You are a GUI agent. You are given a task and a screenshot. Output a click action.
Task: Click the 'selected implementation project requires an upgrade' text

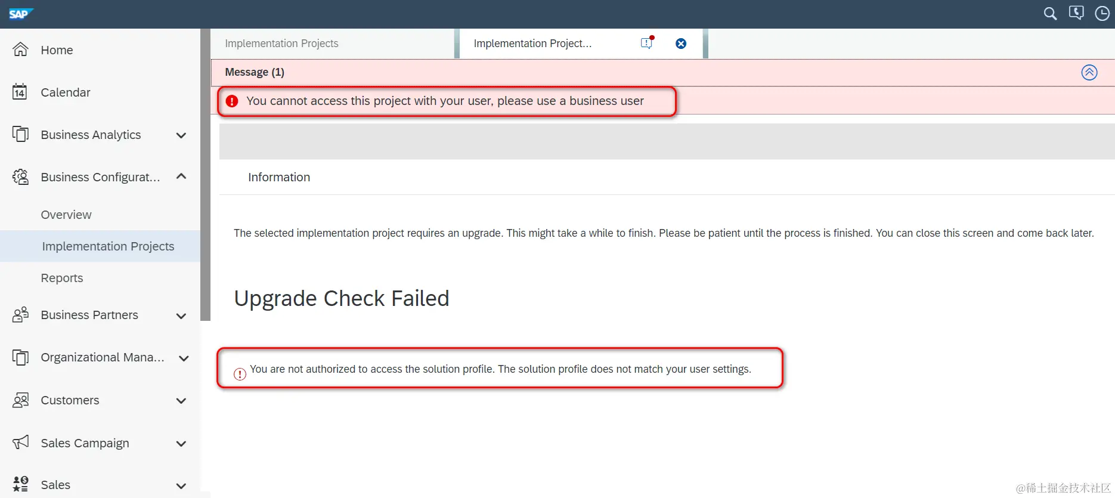[664, 233]
